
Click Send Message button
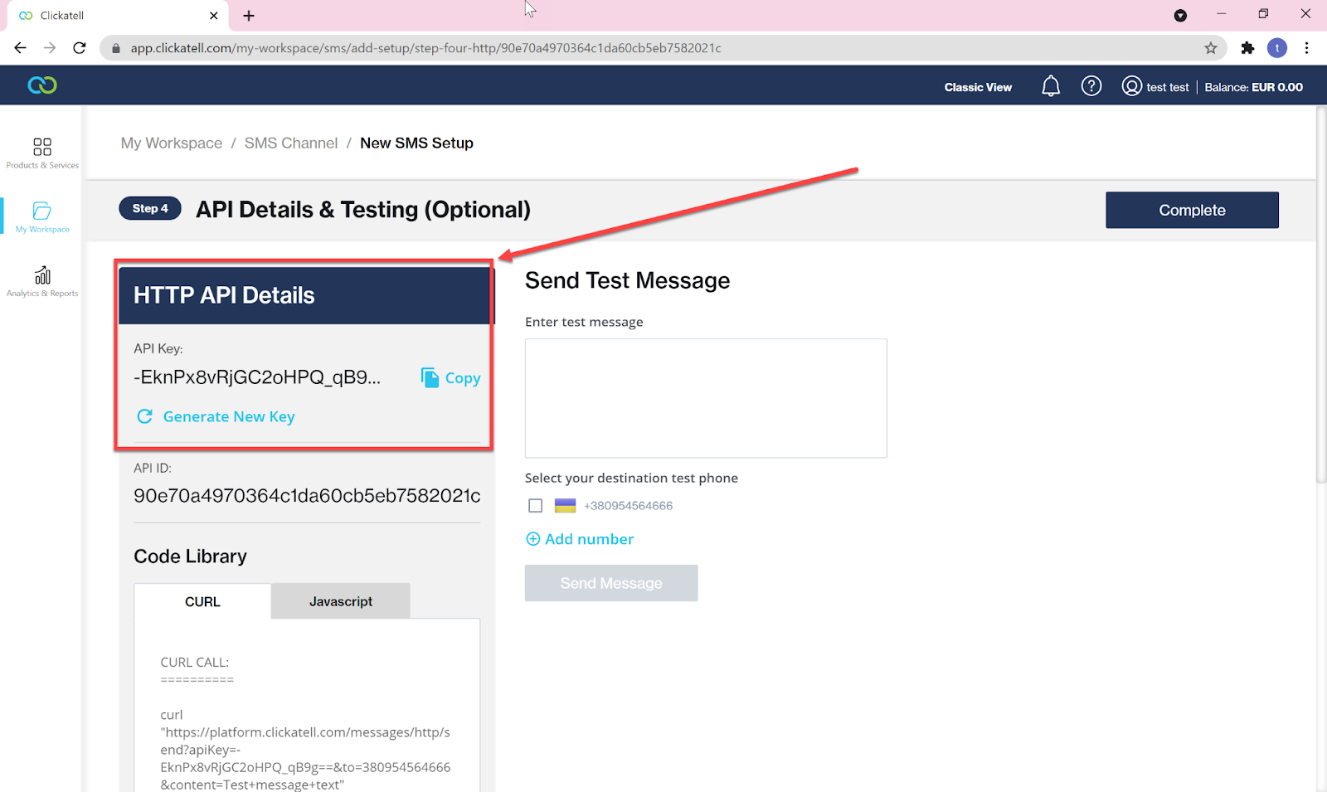[611, 583]
